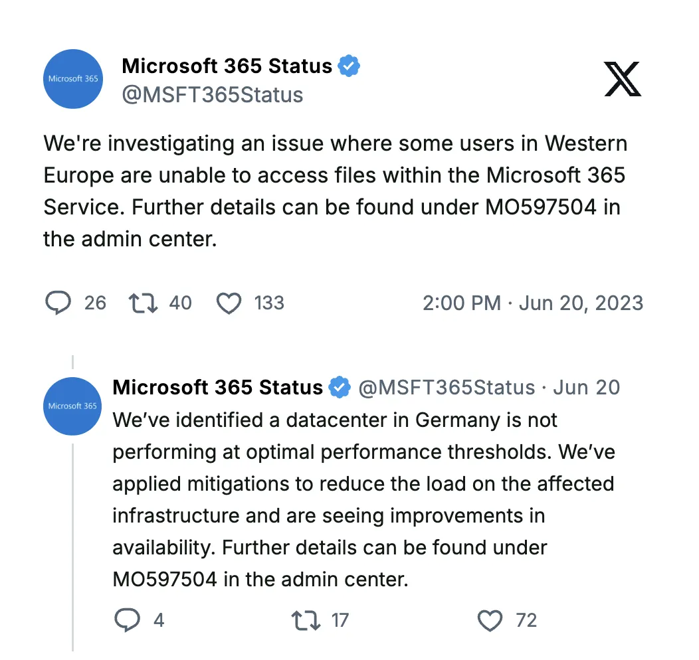Screen dimensions: 699x660
Task: Like the Germany datacenter follow-up tweet
Action: [x=490, y=620]
